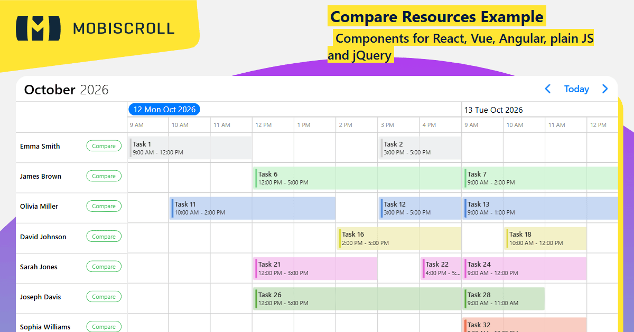
Task: Open Task 24 event
Action: (525, 268)
